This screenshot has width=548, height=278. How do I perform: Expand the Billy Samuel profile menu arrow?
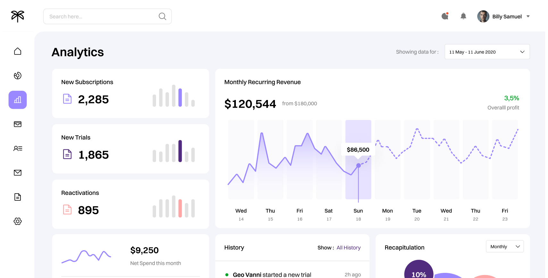click(x=528, y=16)
